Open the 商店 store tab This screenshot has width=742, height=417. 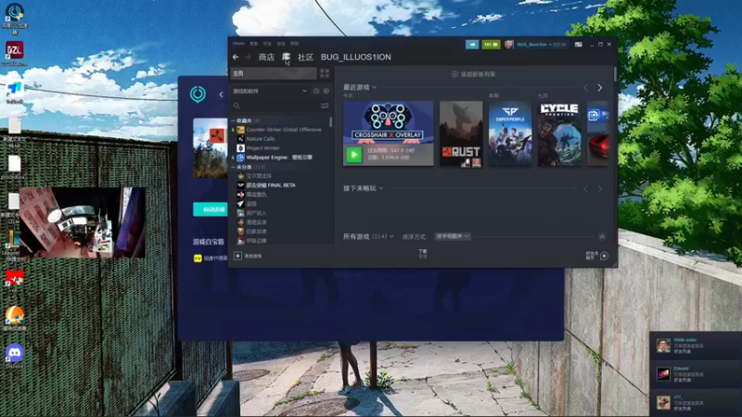click(266, 57)
